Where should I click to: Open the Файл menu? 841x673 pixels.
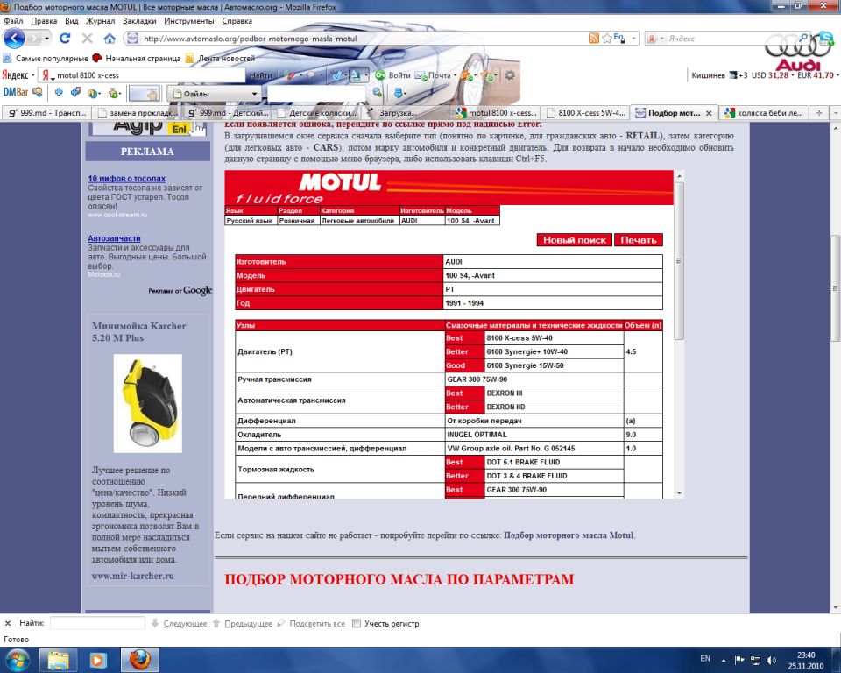pyautogui.click(x=13, y=21)
